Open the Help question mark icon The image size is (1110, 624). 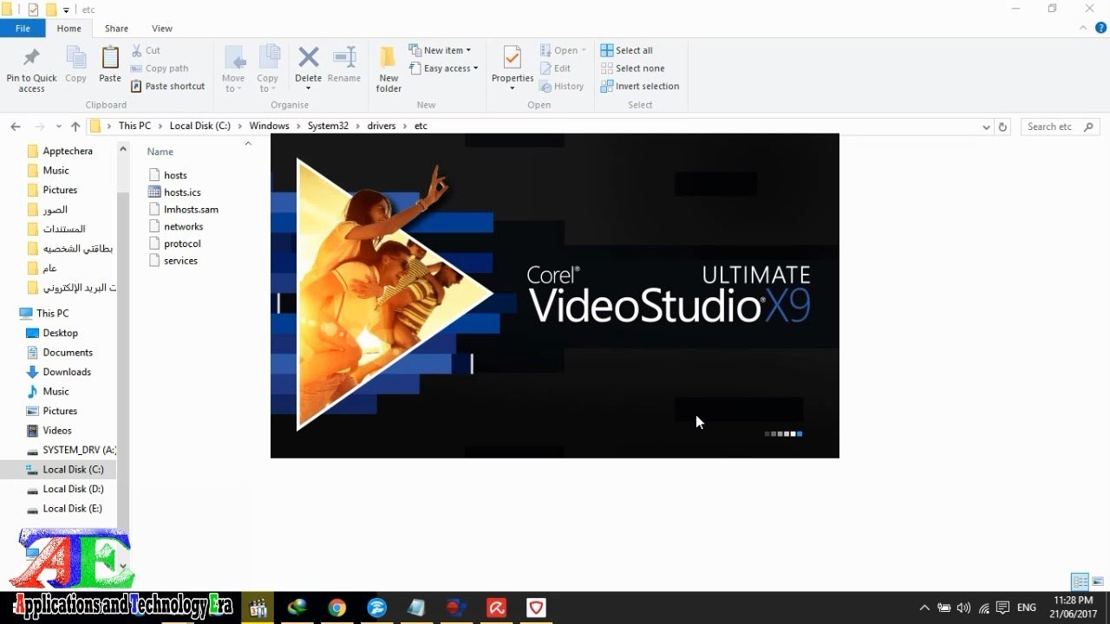1101,29
